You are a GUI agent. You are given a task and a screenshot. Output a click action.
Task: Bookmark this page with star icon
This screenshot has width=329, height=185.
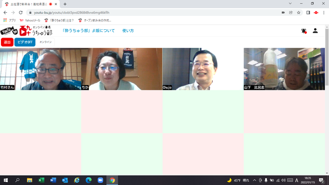(299, 12)
